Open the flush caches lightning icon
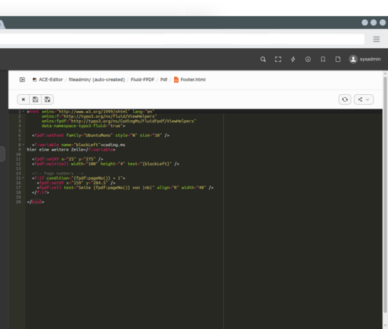This screenshot has width=388, height=329. pyautogui.click(x=293, y=60)
